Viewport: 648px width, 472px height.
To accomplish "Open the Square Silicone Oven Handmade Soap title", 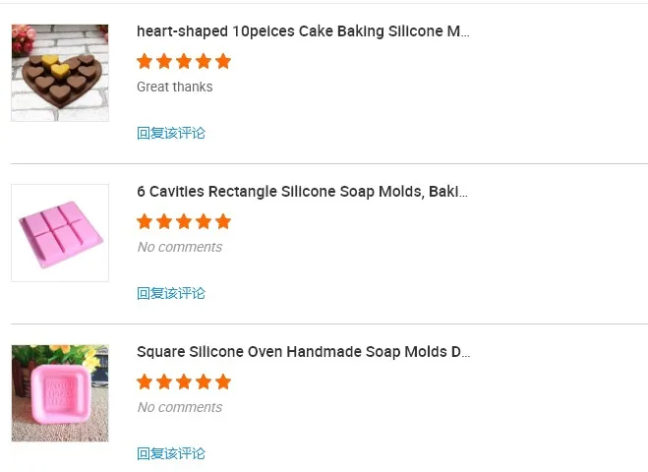I will [303, 352].
